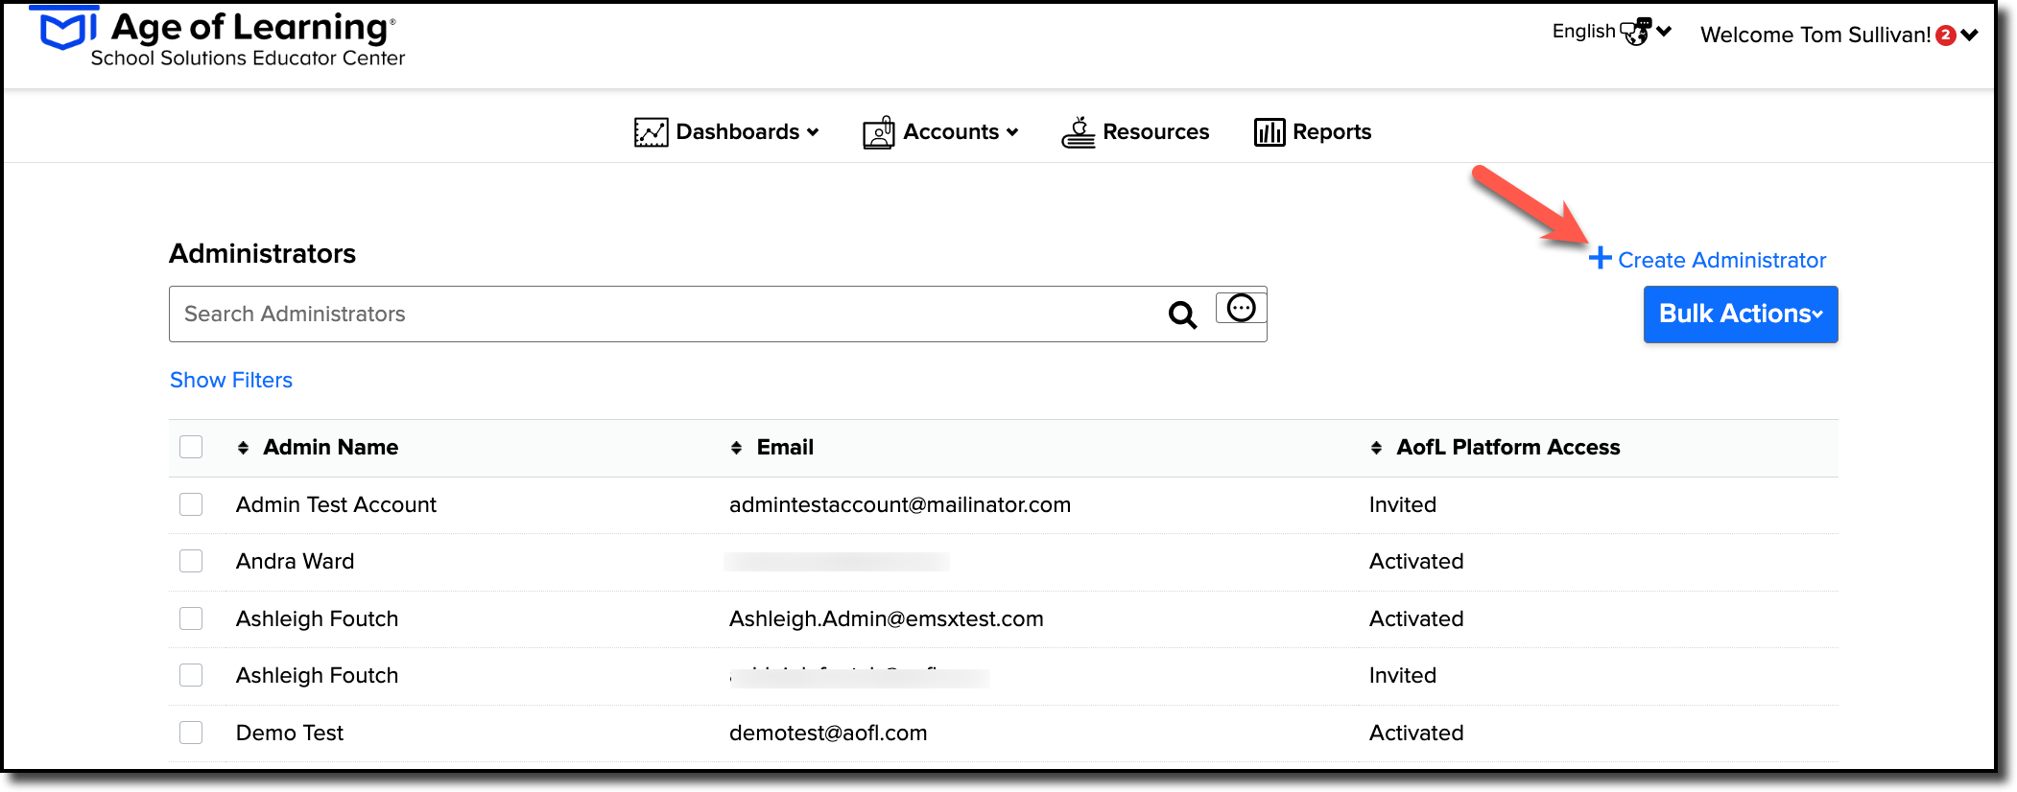Open the ellipsis options icon in search bar
Image resolution: width=2017 pixels, height=792 pixels.
(x=1241, y=308)
